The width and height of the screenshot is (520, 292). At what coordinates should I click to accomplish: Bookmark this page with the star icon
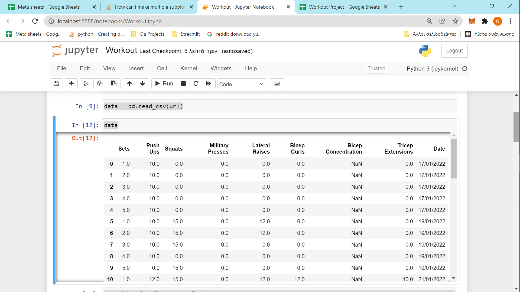[455, 21]
